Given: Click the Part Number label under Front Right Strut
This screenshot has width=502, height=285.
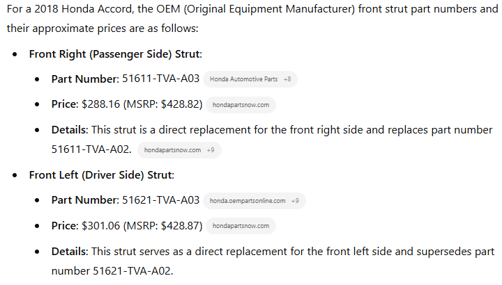Looking at the screenshot, I should point(84,79).
